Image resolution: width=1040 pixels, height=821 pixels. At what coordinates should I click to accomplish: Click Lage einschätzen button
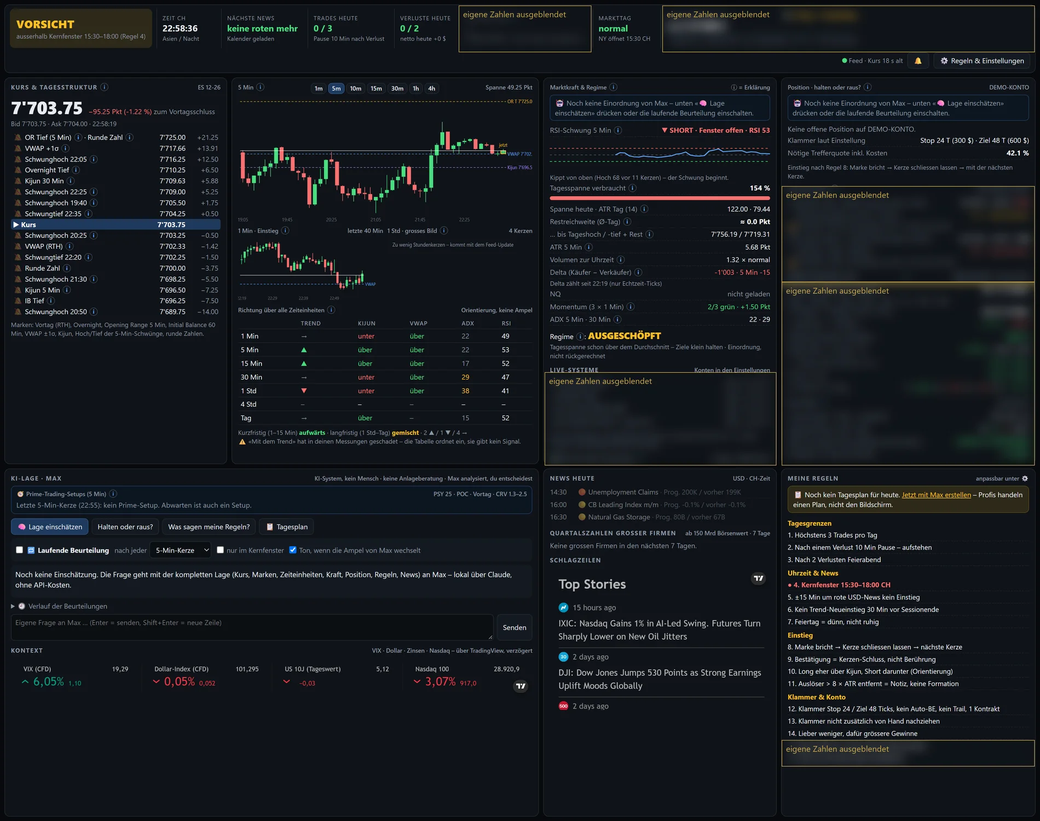point(50,527)
